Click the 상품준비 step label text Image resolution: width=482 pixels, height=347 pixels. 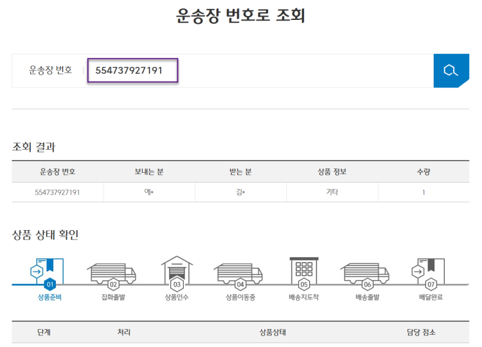[x=49, y=298]
